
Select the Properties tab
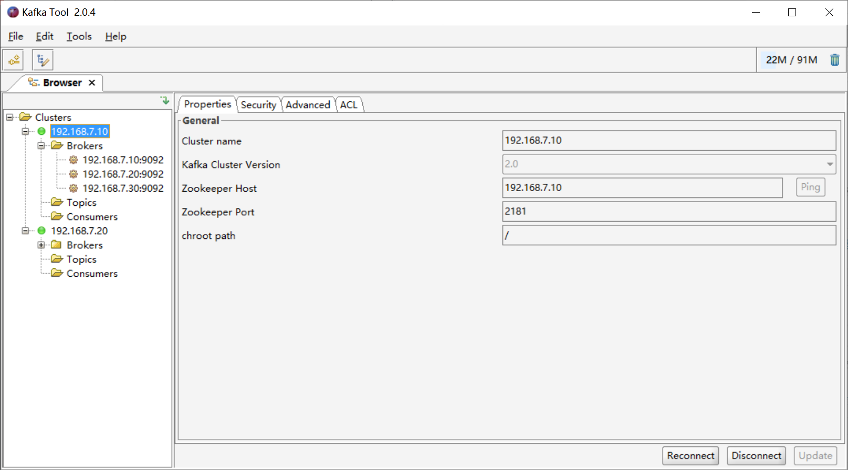207,104
